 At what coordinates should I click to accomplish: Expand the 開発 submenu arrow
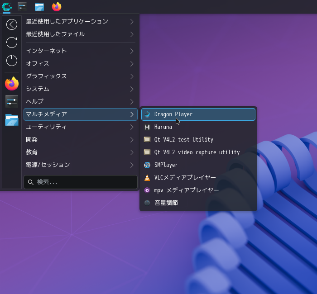pyautogui.click(x=132, y=140)
